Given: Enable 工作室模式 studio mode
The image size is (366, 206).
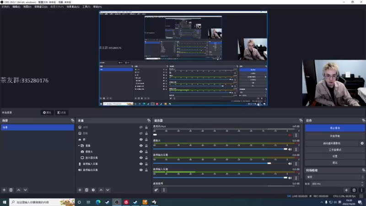Looking at the screenshot, I should [335, 150].
